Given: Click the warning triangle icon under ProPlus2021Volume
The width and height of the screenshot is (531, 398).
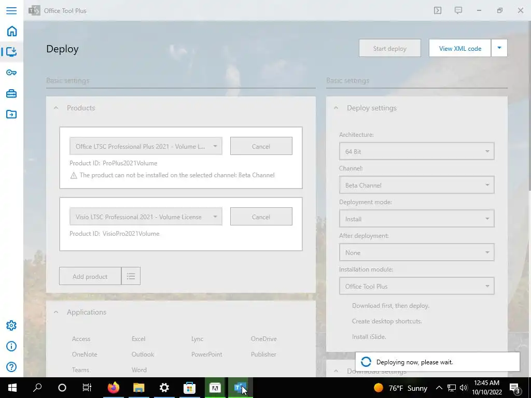Looking at the screenshot, I should (x=74, y=175).
